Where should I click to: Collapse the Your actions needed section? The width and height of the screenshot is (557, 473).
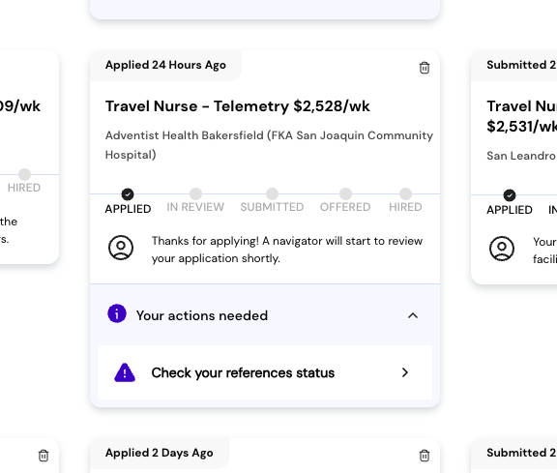click(x=413, y=315)
